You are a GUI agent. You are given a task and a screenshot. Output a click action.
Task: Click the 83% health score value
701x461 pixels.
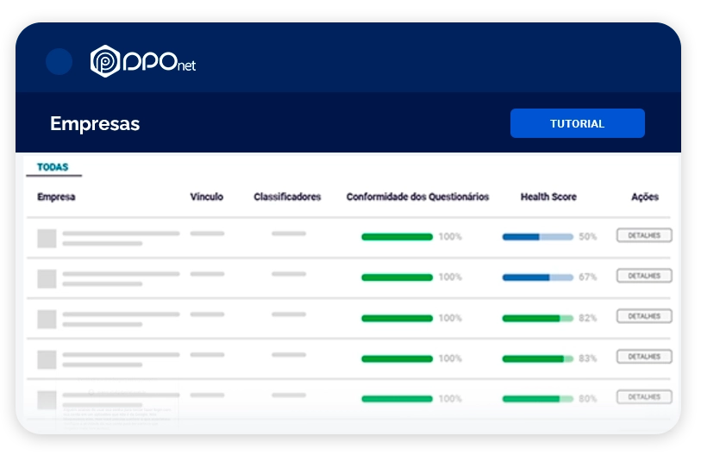click(x=588, y=358)
